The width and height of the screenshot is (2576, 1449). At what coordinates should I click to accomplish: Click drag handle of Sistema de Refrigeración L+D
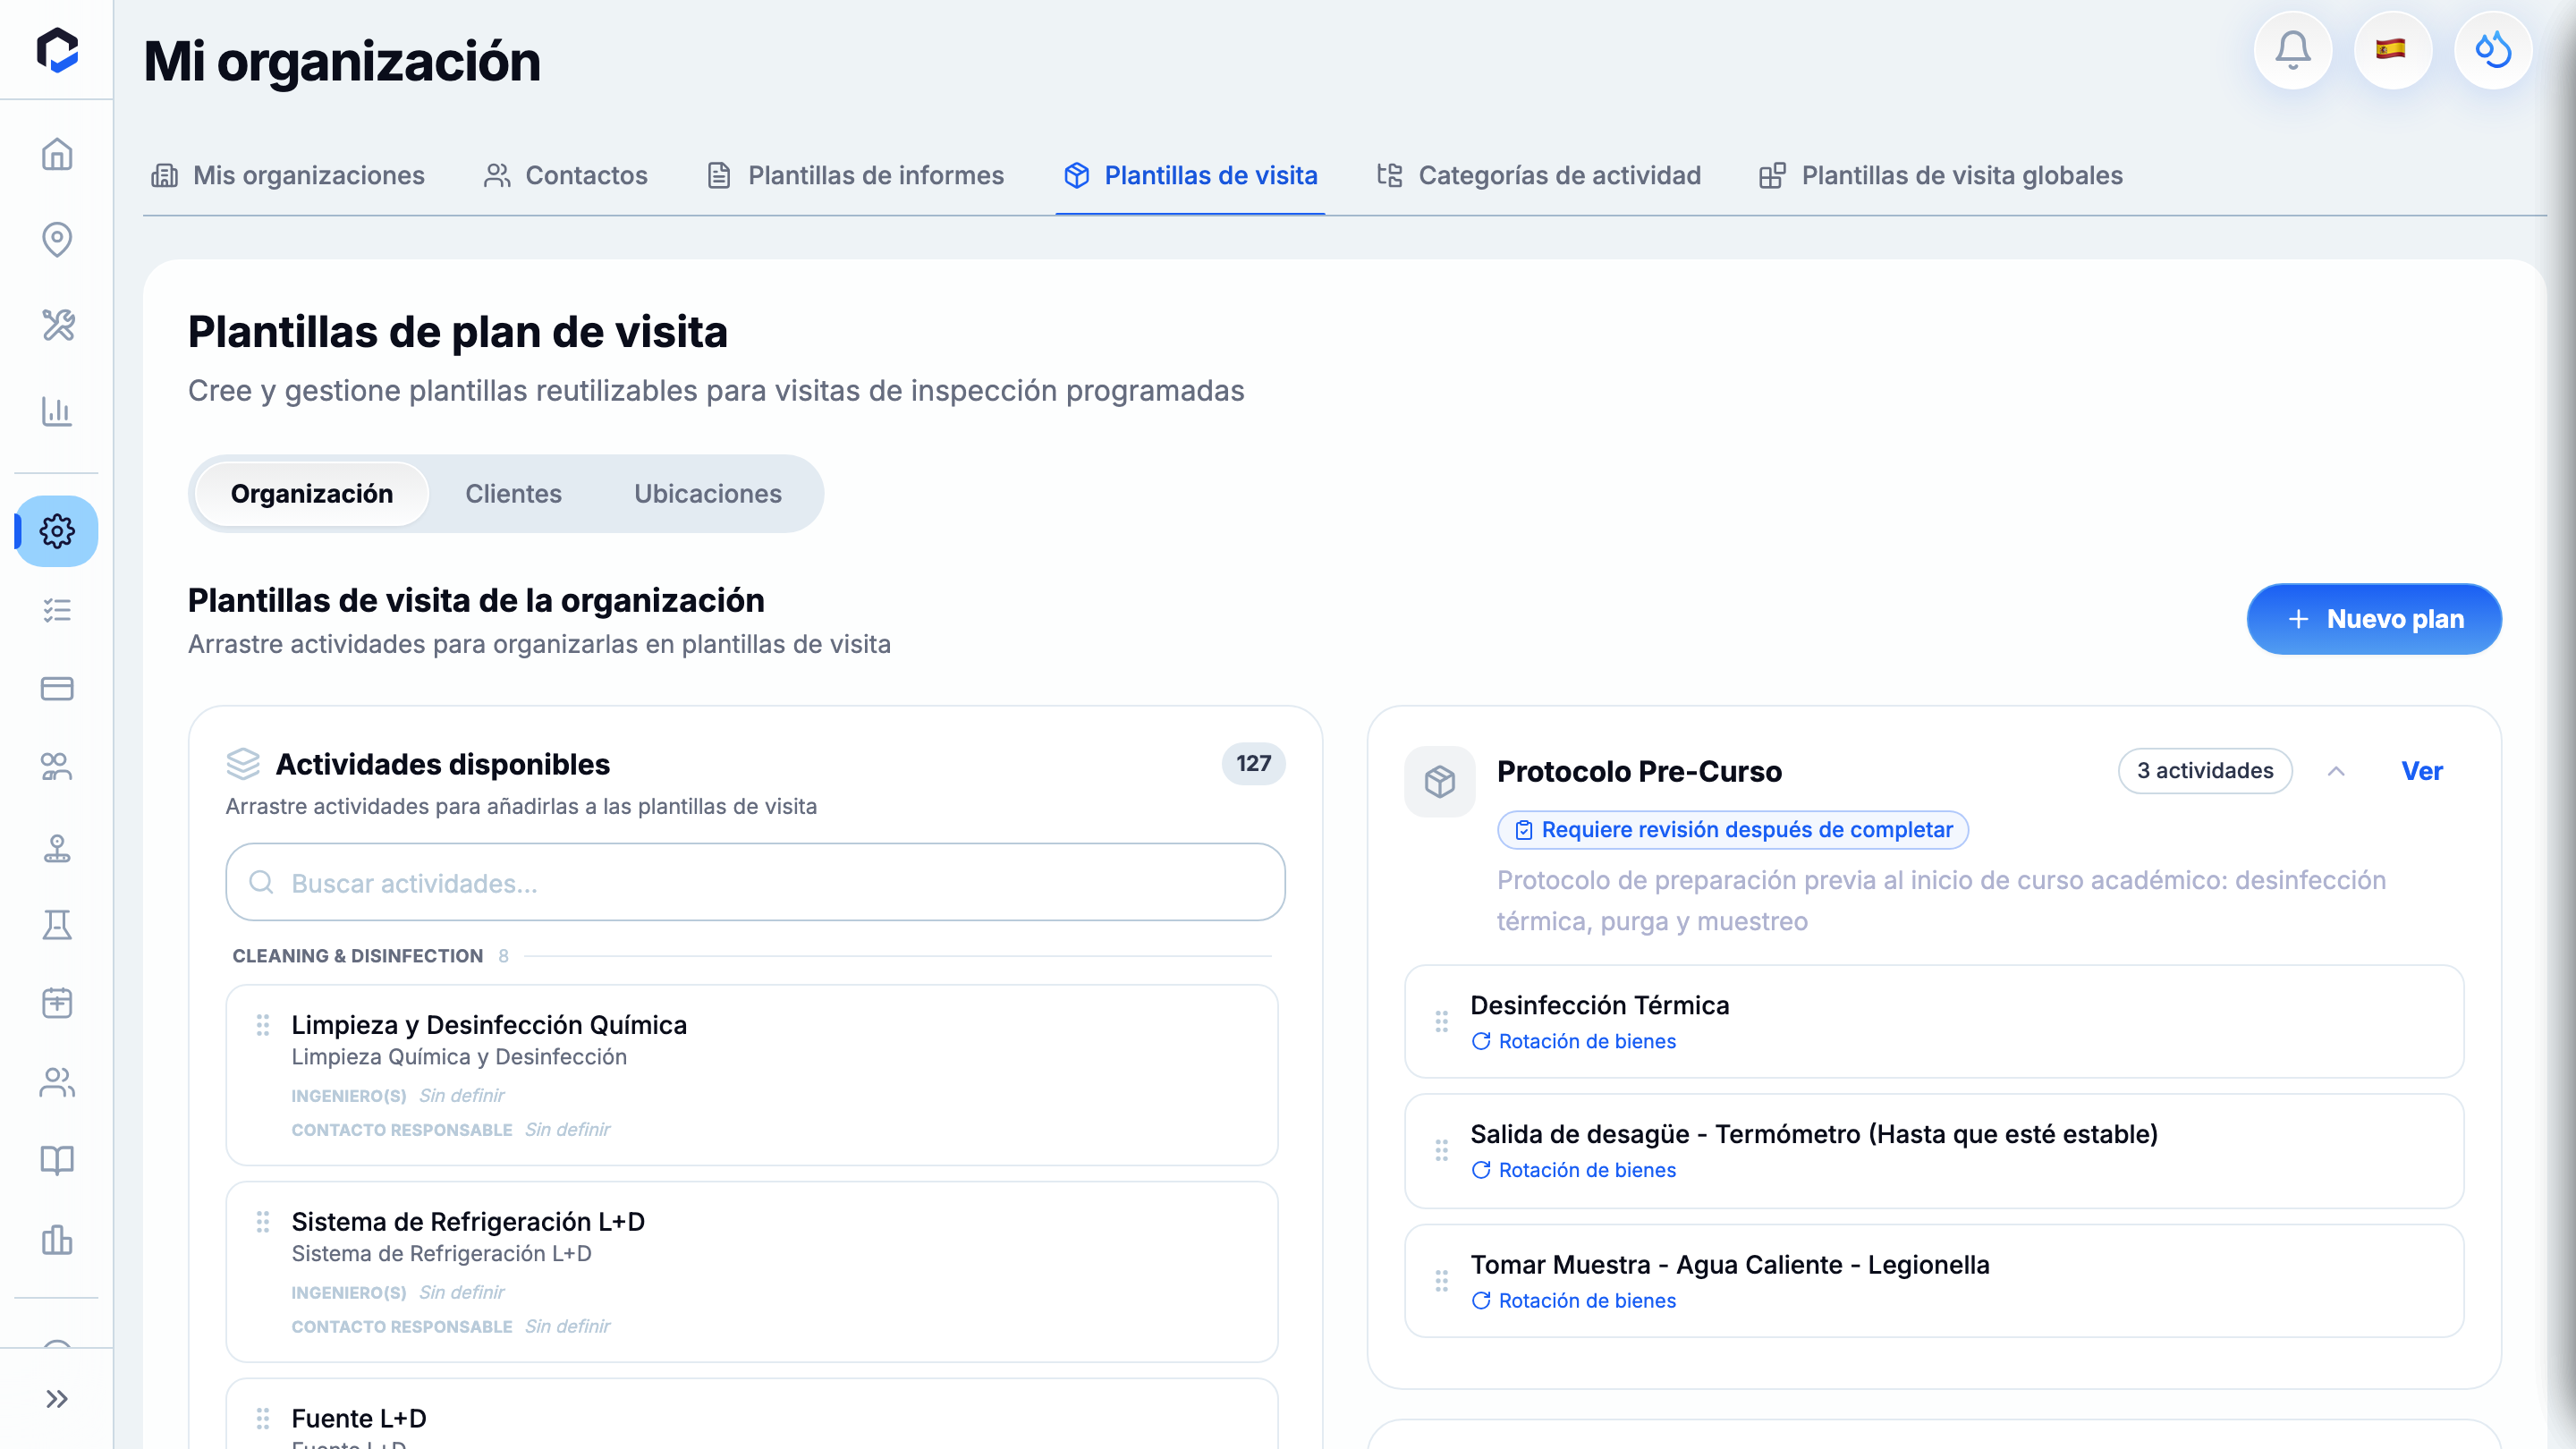pyautogui.click(x=263, y=1222)
